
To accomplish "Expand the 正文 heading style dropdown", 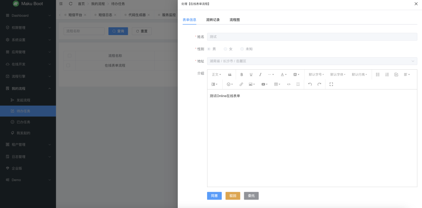I will click(x=216, y=74).
